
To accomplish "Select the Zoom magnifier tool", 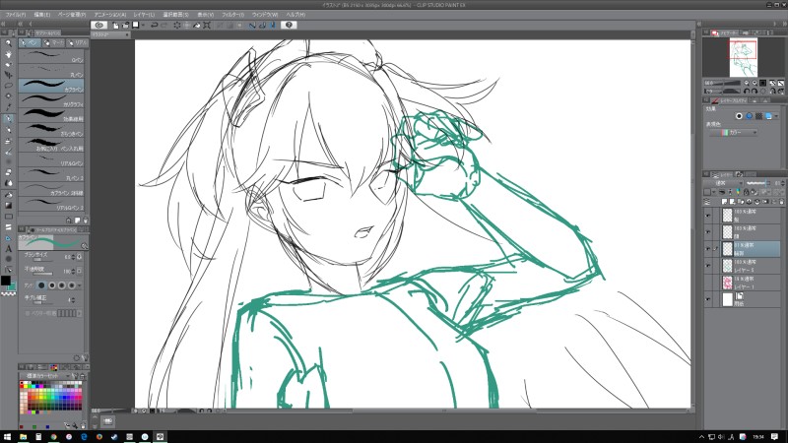I will (8, 43).
